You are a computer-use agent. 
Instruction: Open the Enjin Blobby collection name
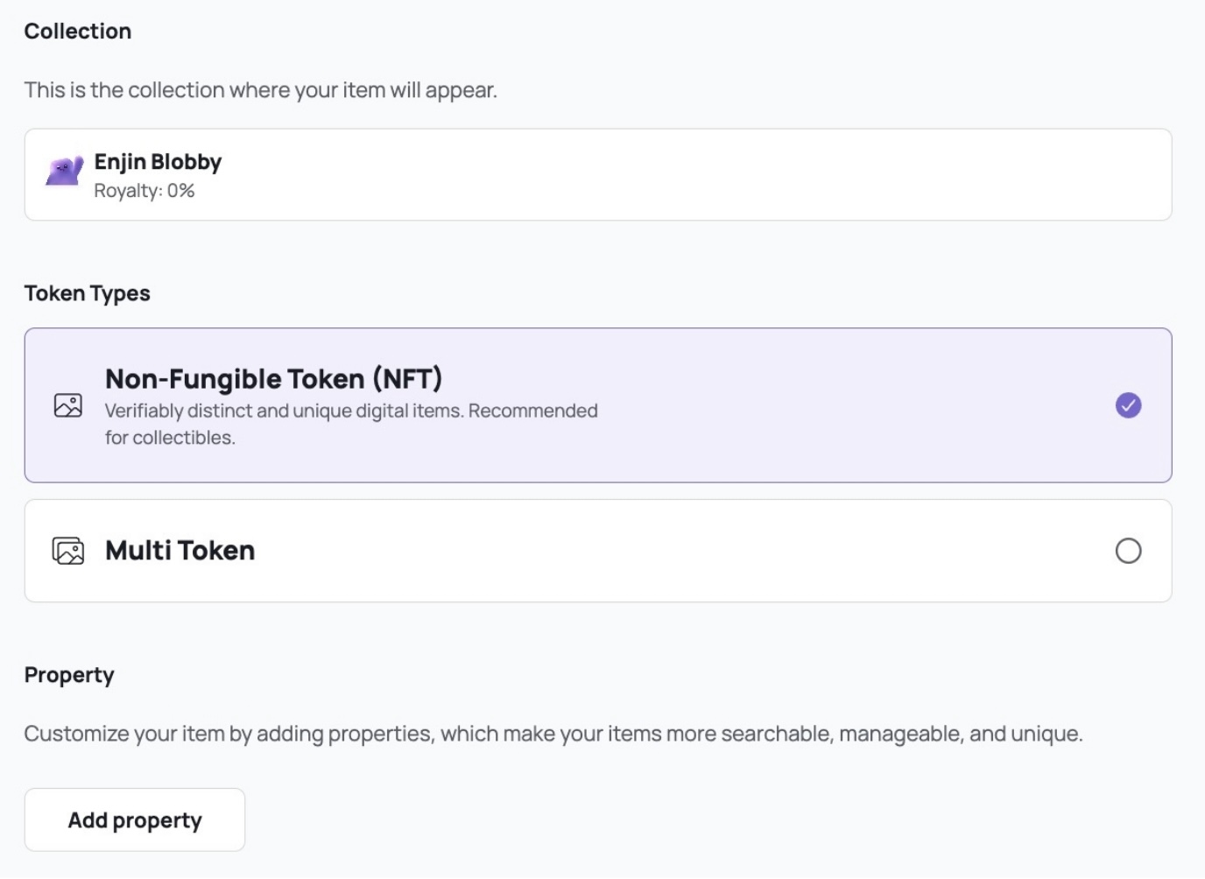pos(158,162)
